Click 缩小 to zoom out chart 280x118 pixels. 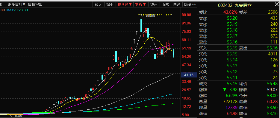[x=110, y=4]
